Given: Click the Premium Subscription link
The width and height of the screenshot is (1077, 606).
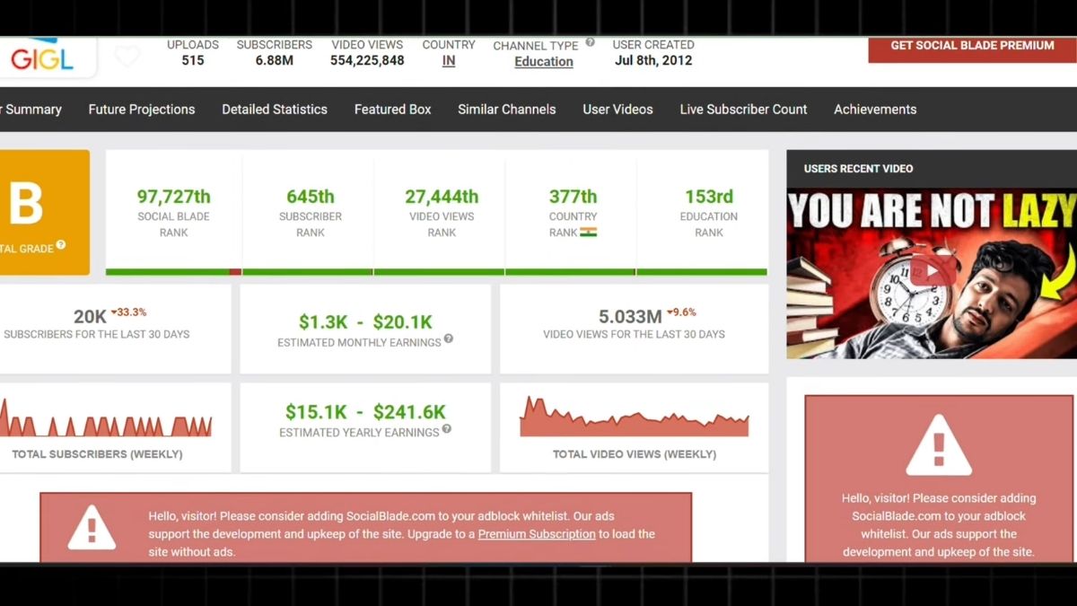Looking at the screenshot, I should (x=537, y=533).
